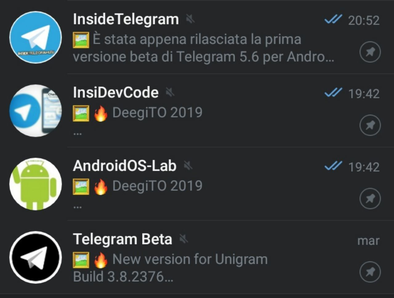Open the InsideTelegram channel avatar

(35, 37)
